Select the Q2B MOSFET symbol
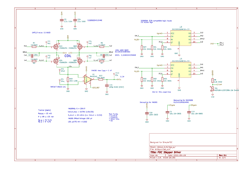The height and width of the screenshot is (169, 240). coord(80,61)
